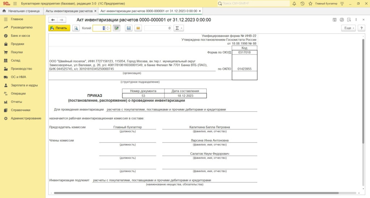370x198 pixels.
Task: Switch to Начальная страница tab
Action: pos(21,11)
